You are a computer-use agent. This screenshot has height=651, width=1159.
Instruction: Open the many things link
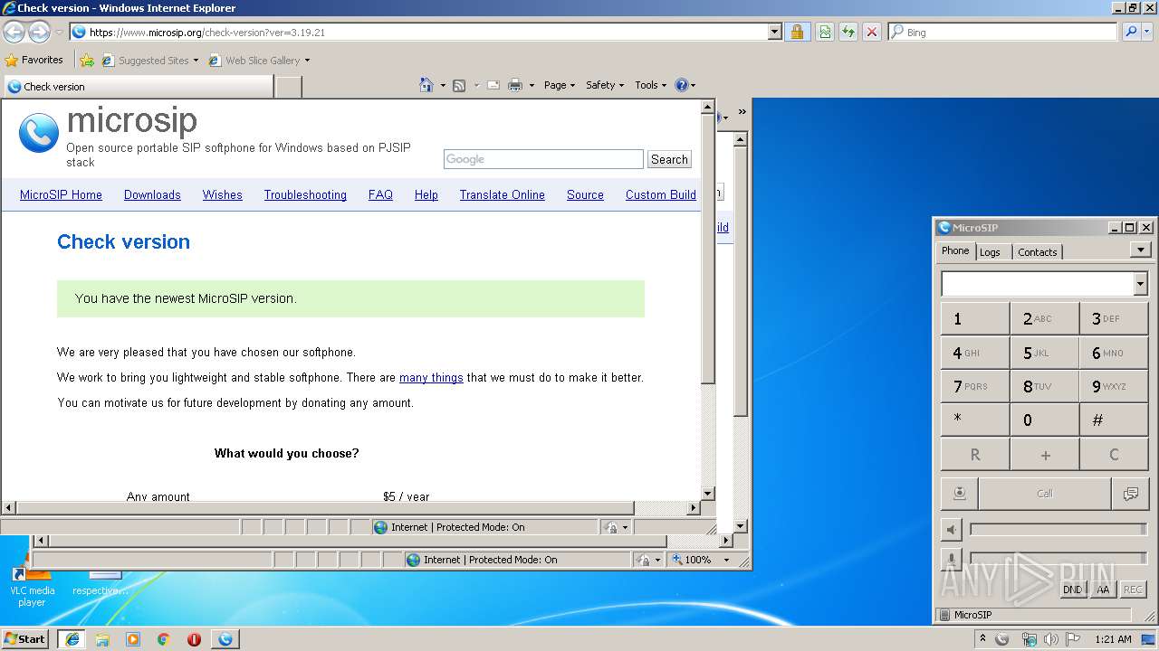(431, 378)
